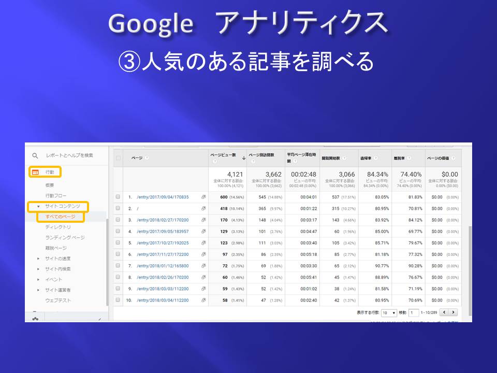This screenshot has width=497, height=373.
Task: Open page link /entry/2018/03/04/112200
Action: [x=163, y=300]
